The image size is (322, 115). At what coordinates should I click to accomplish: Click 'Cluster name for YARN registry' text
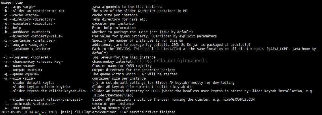(122, 66)
